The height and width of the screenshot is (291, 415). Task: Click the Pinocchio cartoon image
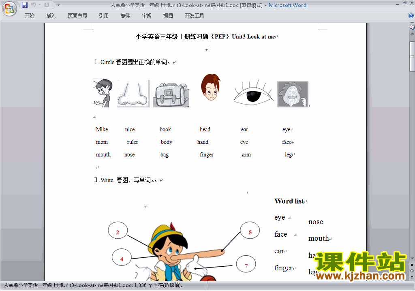pos(180,252)
